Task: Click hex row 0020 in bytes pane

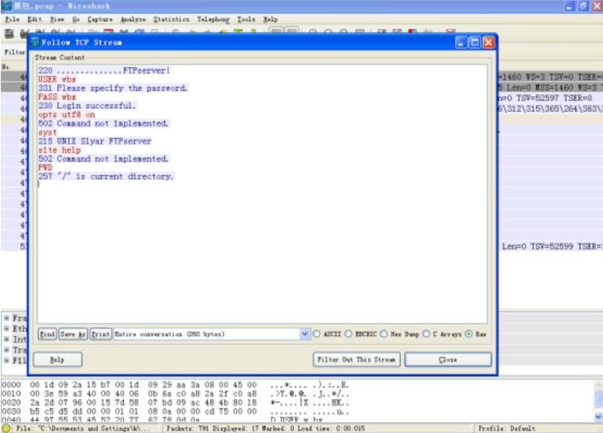Action: tap(175, 403)
